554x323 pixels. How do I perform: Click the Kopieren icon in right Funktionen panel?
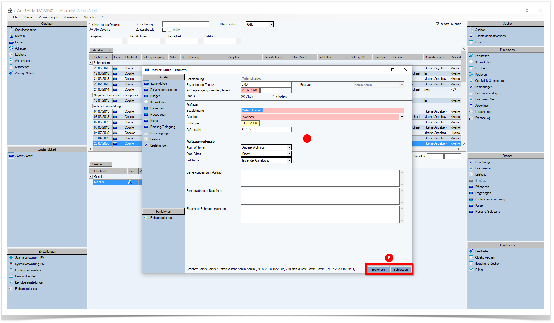tap(471, 74)
